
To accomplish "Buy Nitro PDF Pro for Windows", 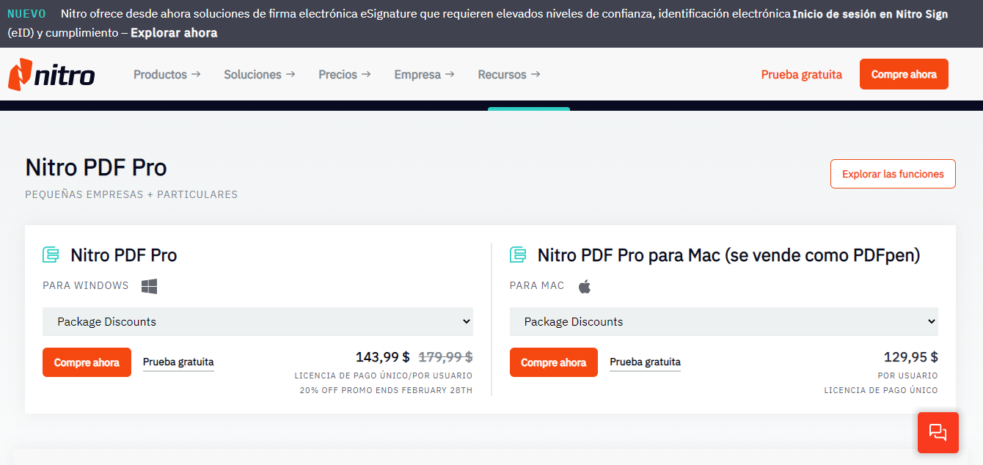I will click(x=87, y=362).
